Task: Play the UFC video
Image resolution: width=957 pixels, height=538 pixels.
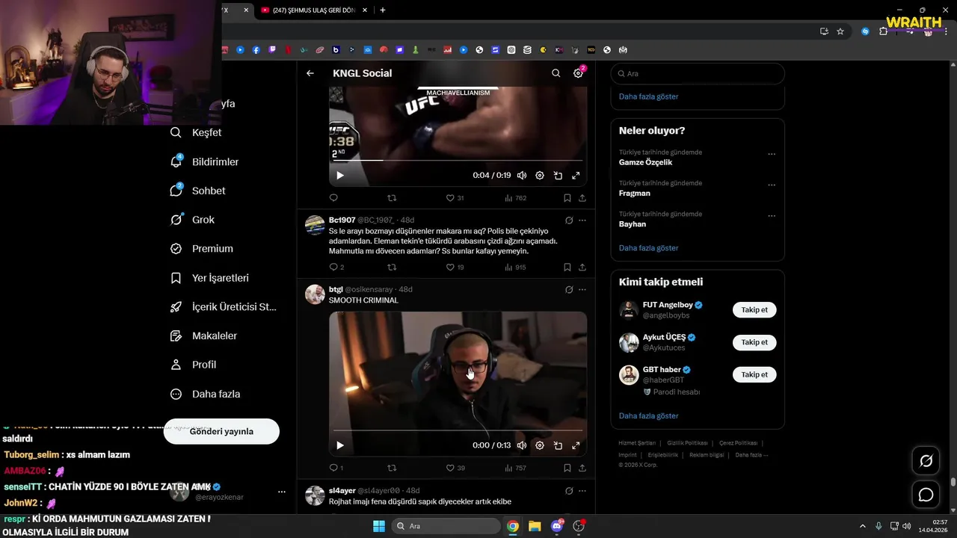Action: point(339,176)
